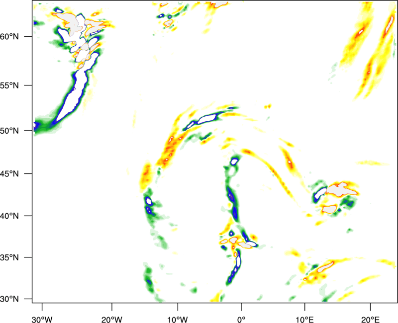Click the 60°N latitude label
This screenshot has width=398, height=323.
pos(9,37)
